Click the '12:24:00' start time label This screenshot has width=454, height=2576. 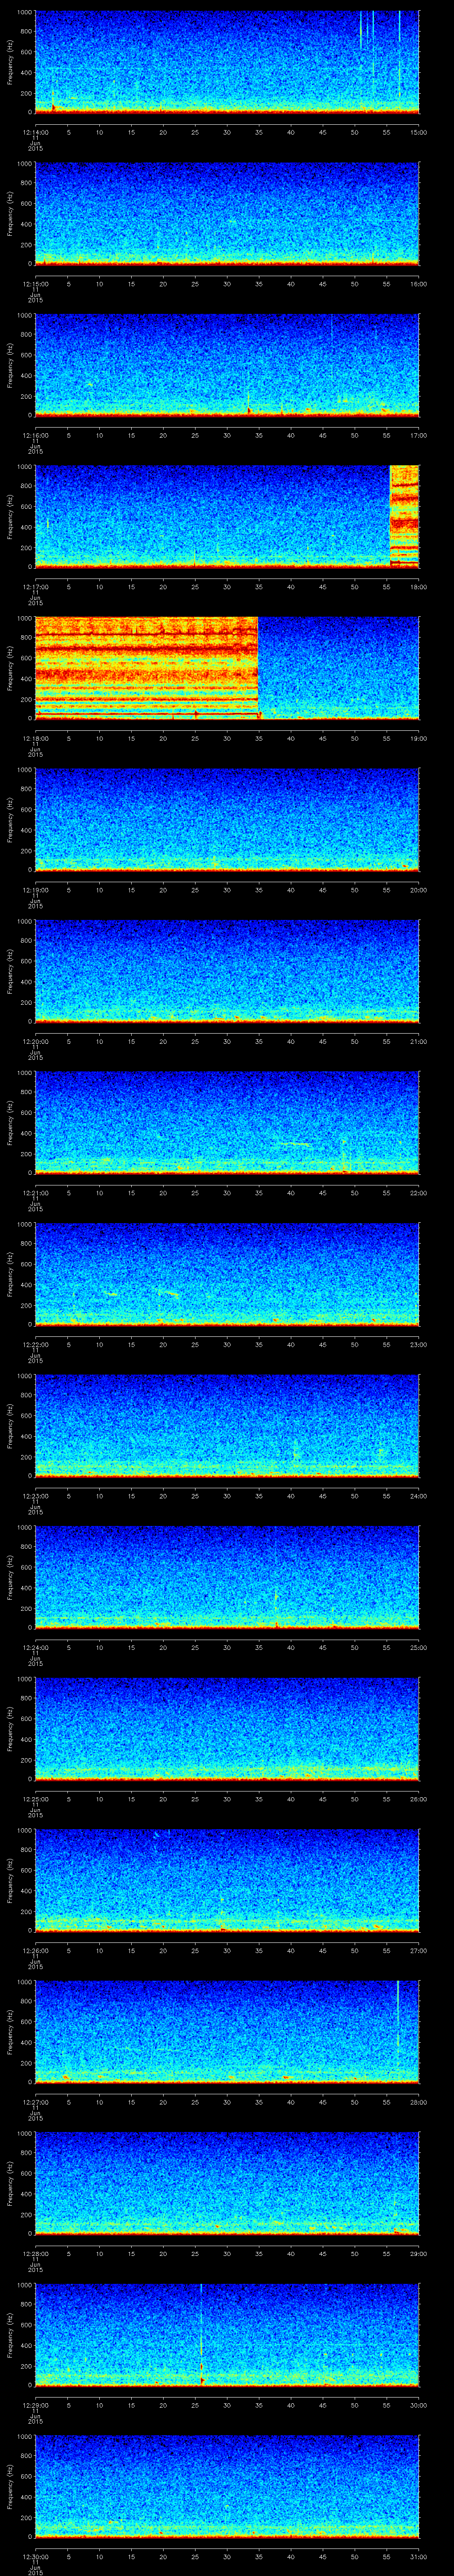click(x=35, y=1649)
